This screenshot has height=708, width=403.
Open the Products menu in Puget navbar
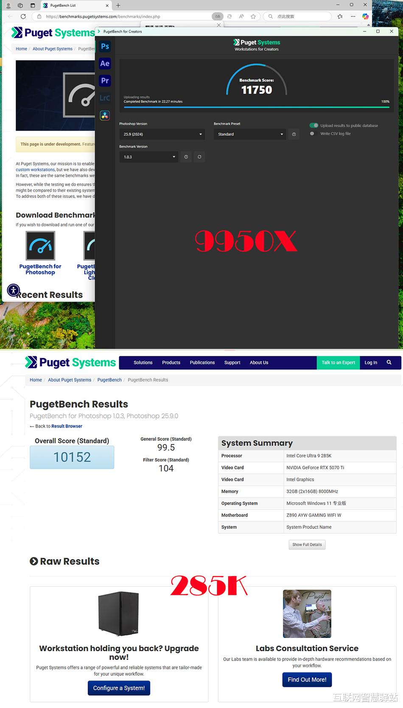tap(171, 363)
